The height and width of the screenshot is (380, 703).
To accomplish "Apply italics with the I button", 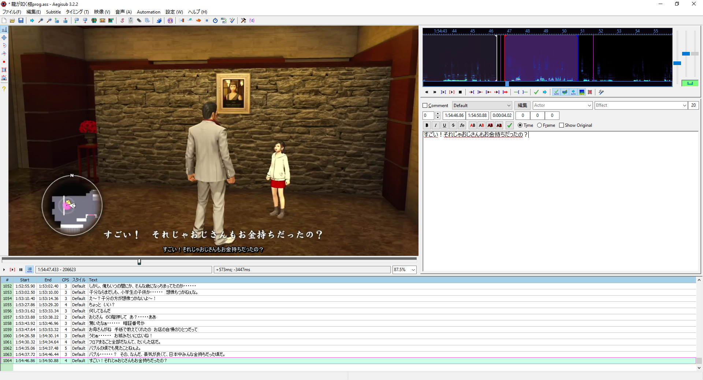I will click(x=436, y=125).
